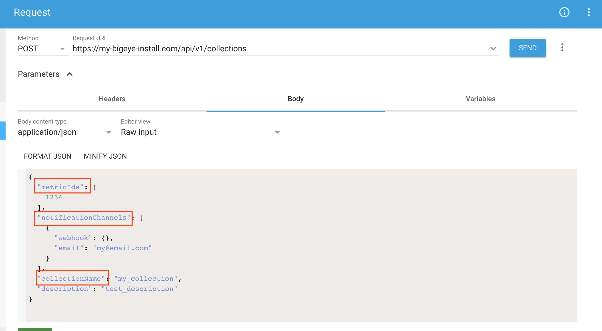Click the notificationChannels key in editor
The image size is (602, 331).
tap(84, 218)
